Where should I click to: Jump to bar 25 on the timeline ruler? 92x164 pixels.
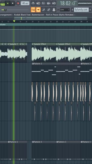point(57,22)
